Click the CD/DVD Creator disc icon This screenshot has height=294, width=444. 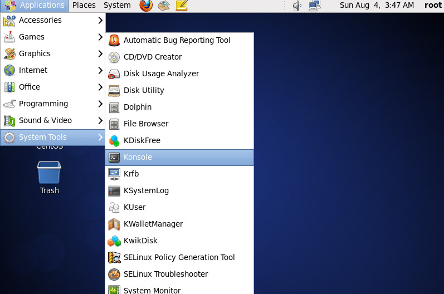[114, 57]
